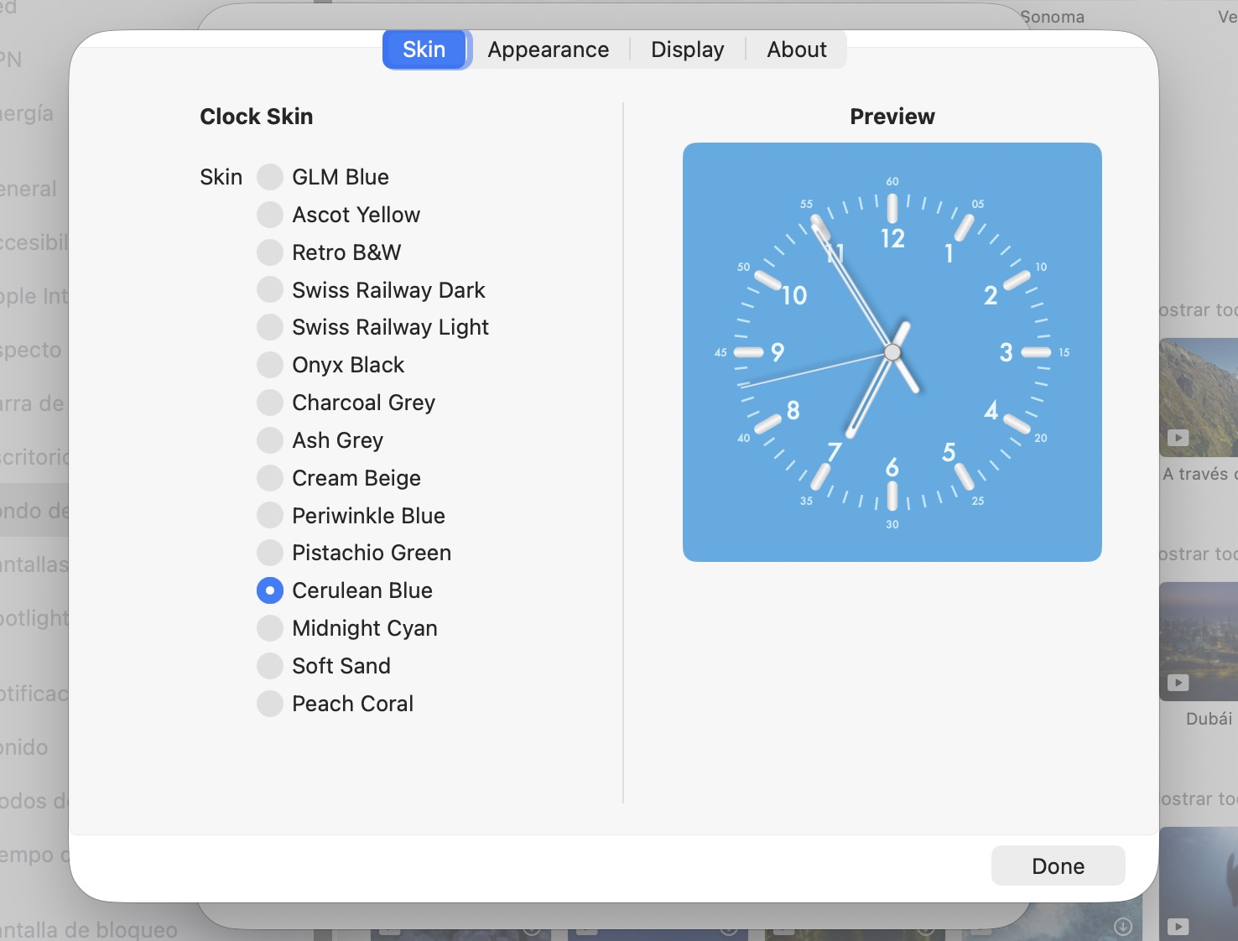1238x941 pixels.
Task: Select Retro B&W skin option
Action: (x=270, y=252)
